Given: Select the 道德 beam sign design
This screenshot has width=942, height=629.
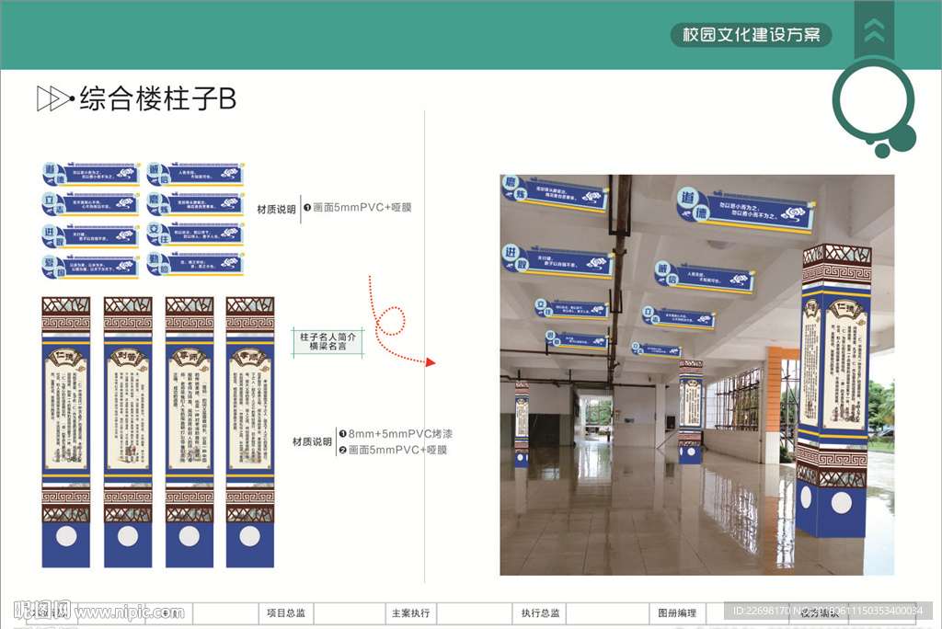Looking at the screenshot, I should pyautogui.click(x=90, y=174).
